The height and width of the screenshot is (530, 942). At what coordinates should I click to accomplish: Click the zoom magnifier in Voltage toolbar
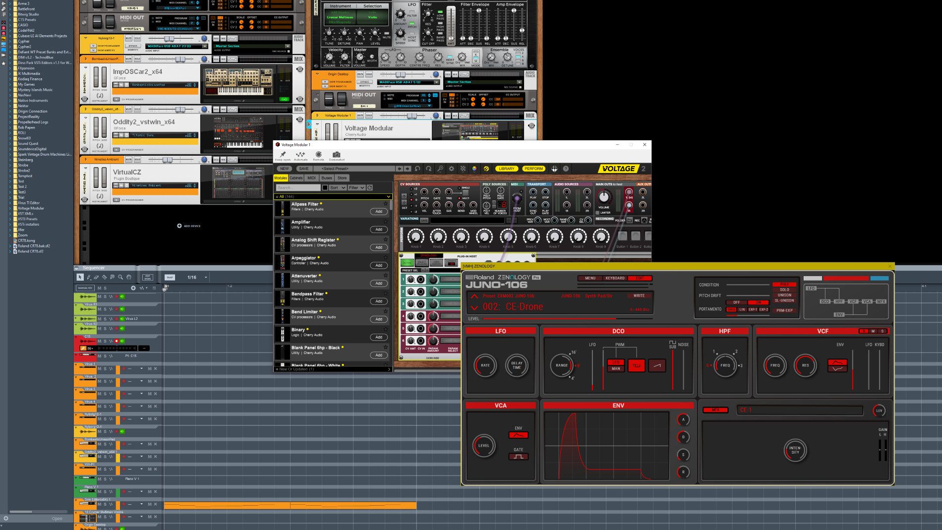pyautogui.click(x=440, y=169)
